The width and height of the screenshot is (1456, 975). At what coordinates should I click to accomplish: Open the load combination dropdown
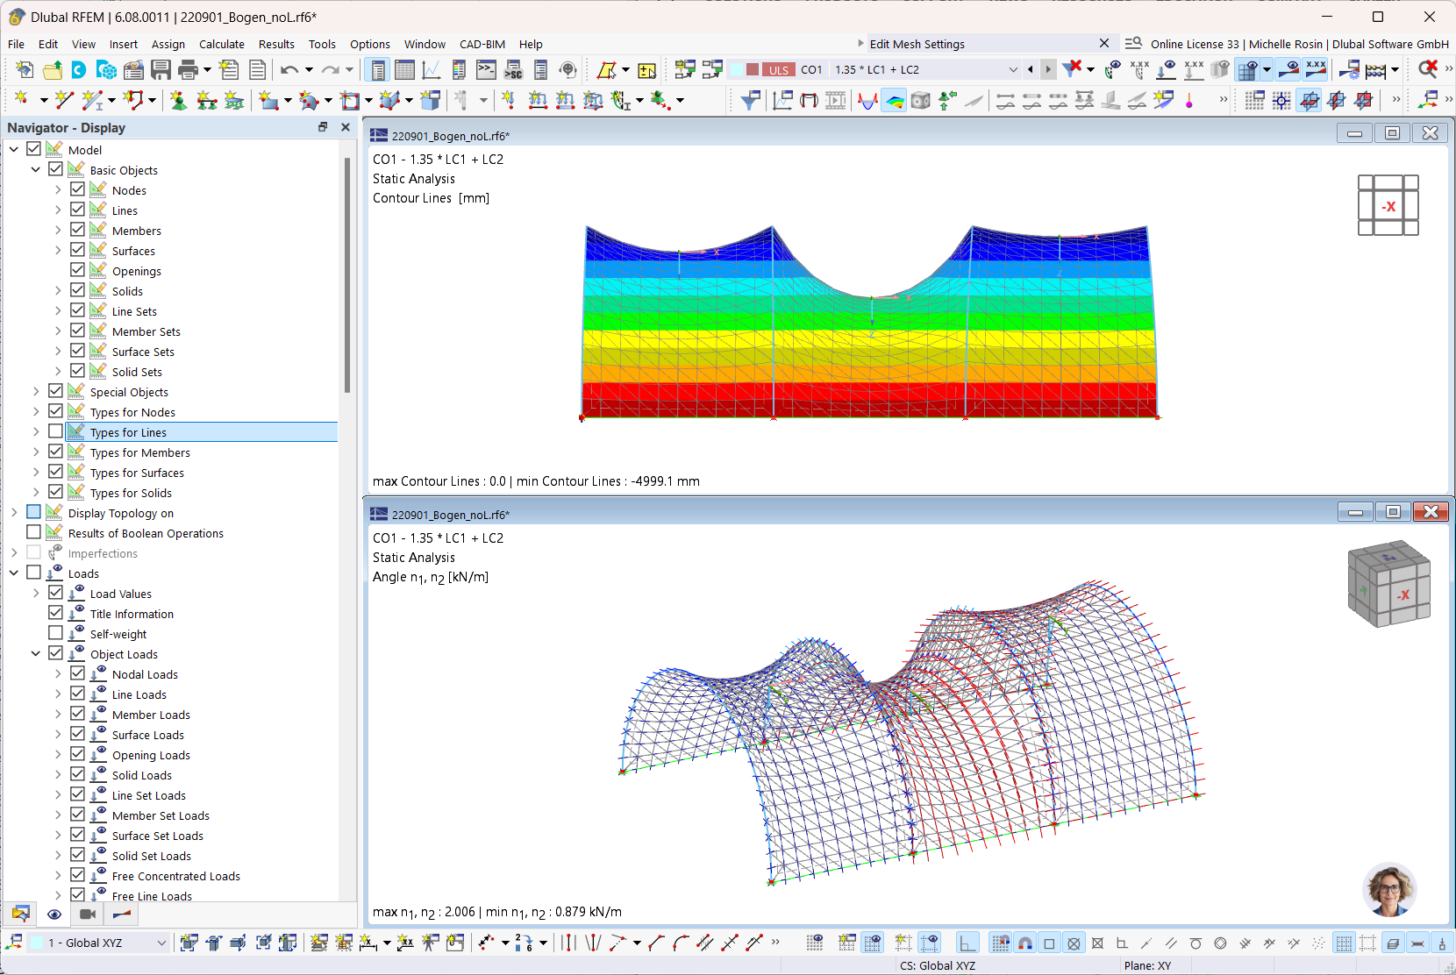(x=1013, y=69)
